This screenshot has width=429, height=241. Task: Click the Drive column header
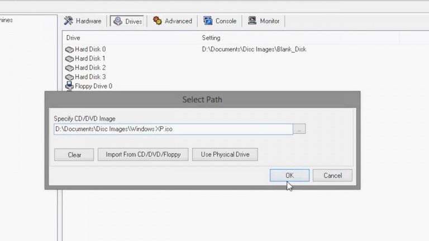click(73, 38)
